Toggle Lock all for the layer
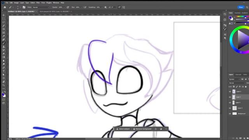Image resolution: width=249 pixels, height=140 pixels. (245, 87)
